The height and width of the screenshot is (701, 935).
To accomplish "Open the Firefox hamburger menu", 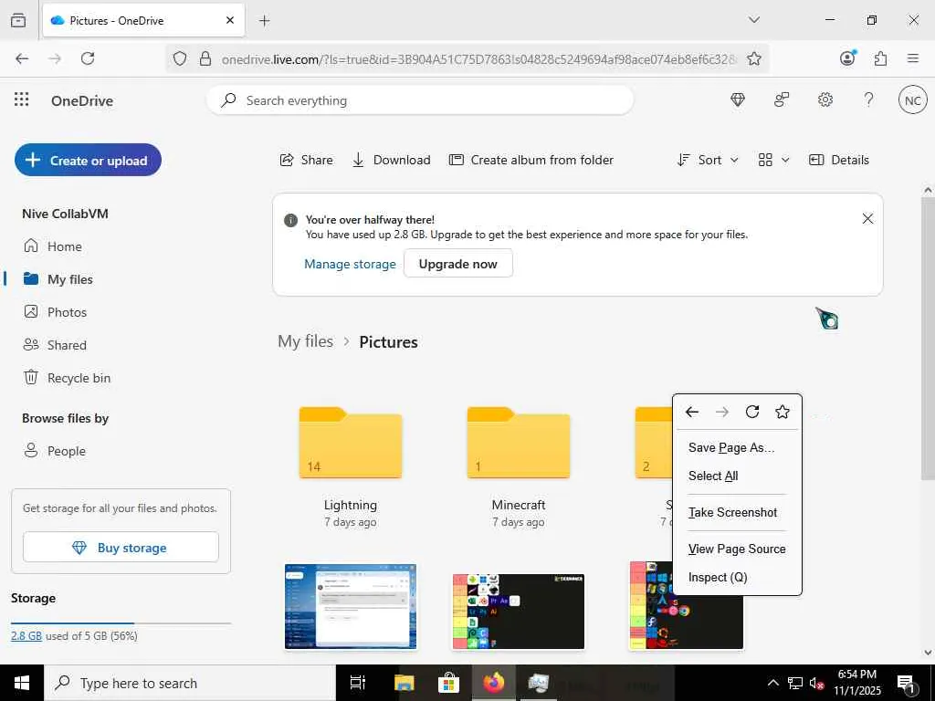I will pos(912,58).
